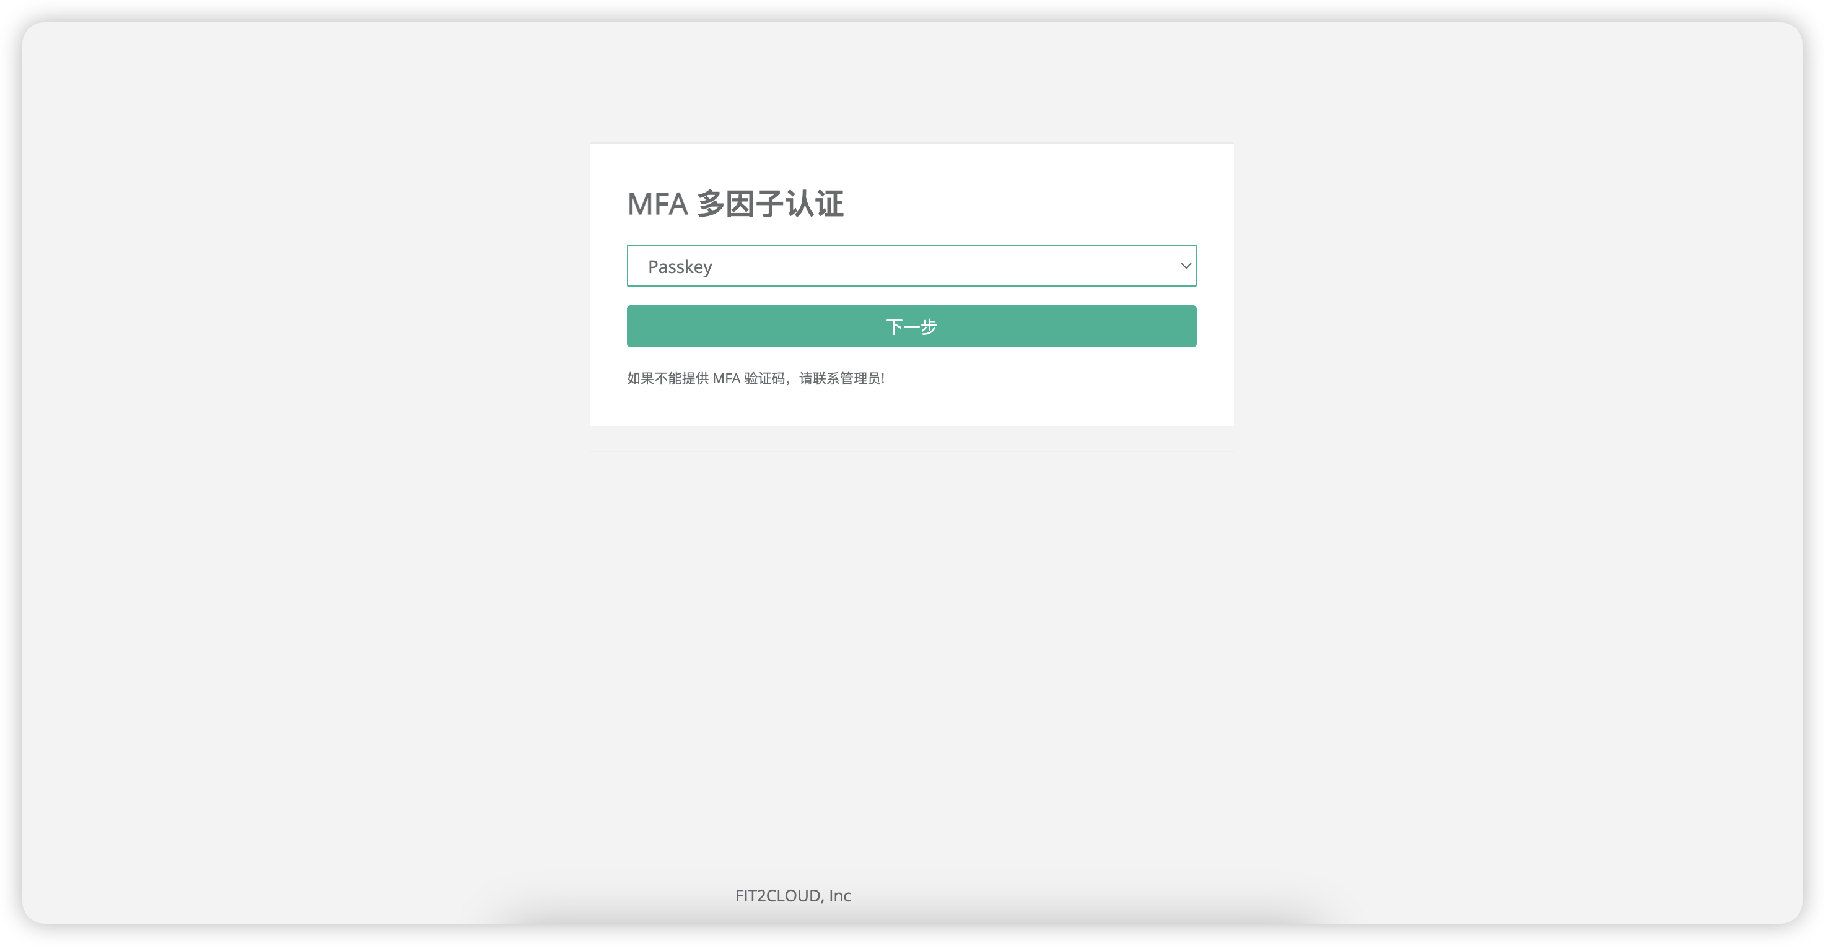This screenshot has width=1825, height=946.
Task: Open the Passkey MFA method dropdown
Action: [x=911, y=266]
